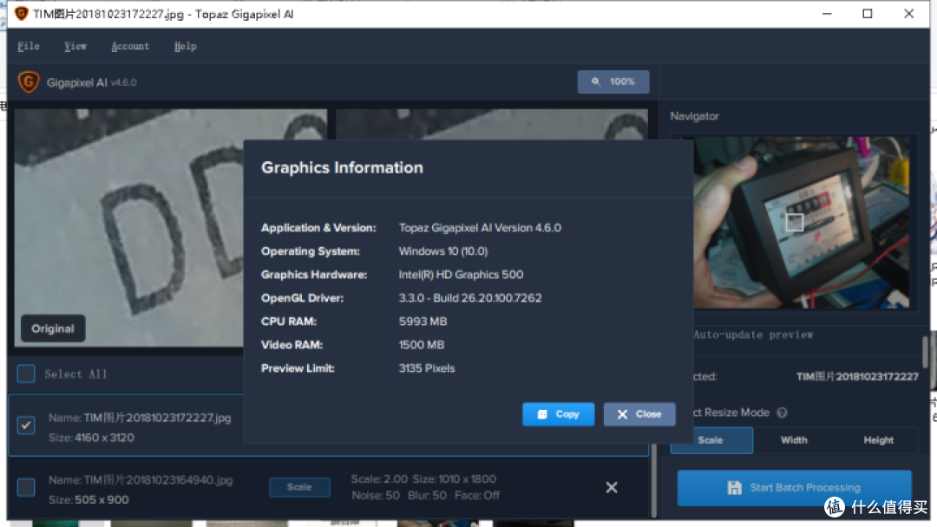Close the Graphics Information dialog
937x527 pixels.
tap(639, 414)
